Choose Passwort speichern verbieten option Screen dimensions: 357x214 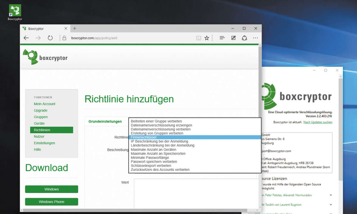pyautogui.click(x=195, y=161)
